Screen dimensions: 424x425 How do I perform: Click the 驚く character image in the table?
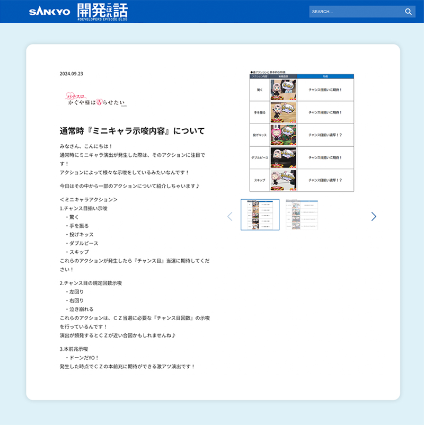pyautogui.click(x=283, y=90)
